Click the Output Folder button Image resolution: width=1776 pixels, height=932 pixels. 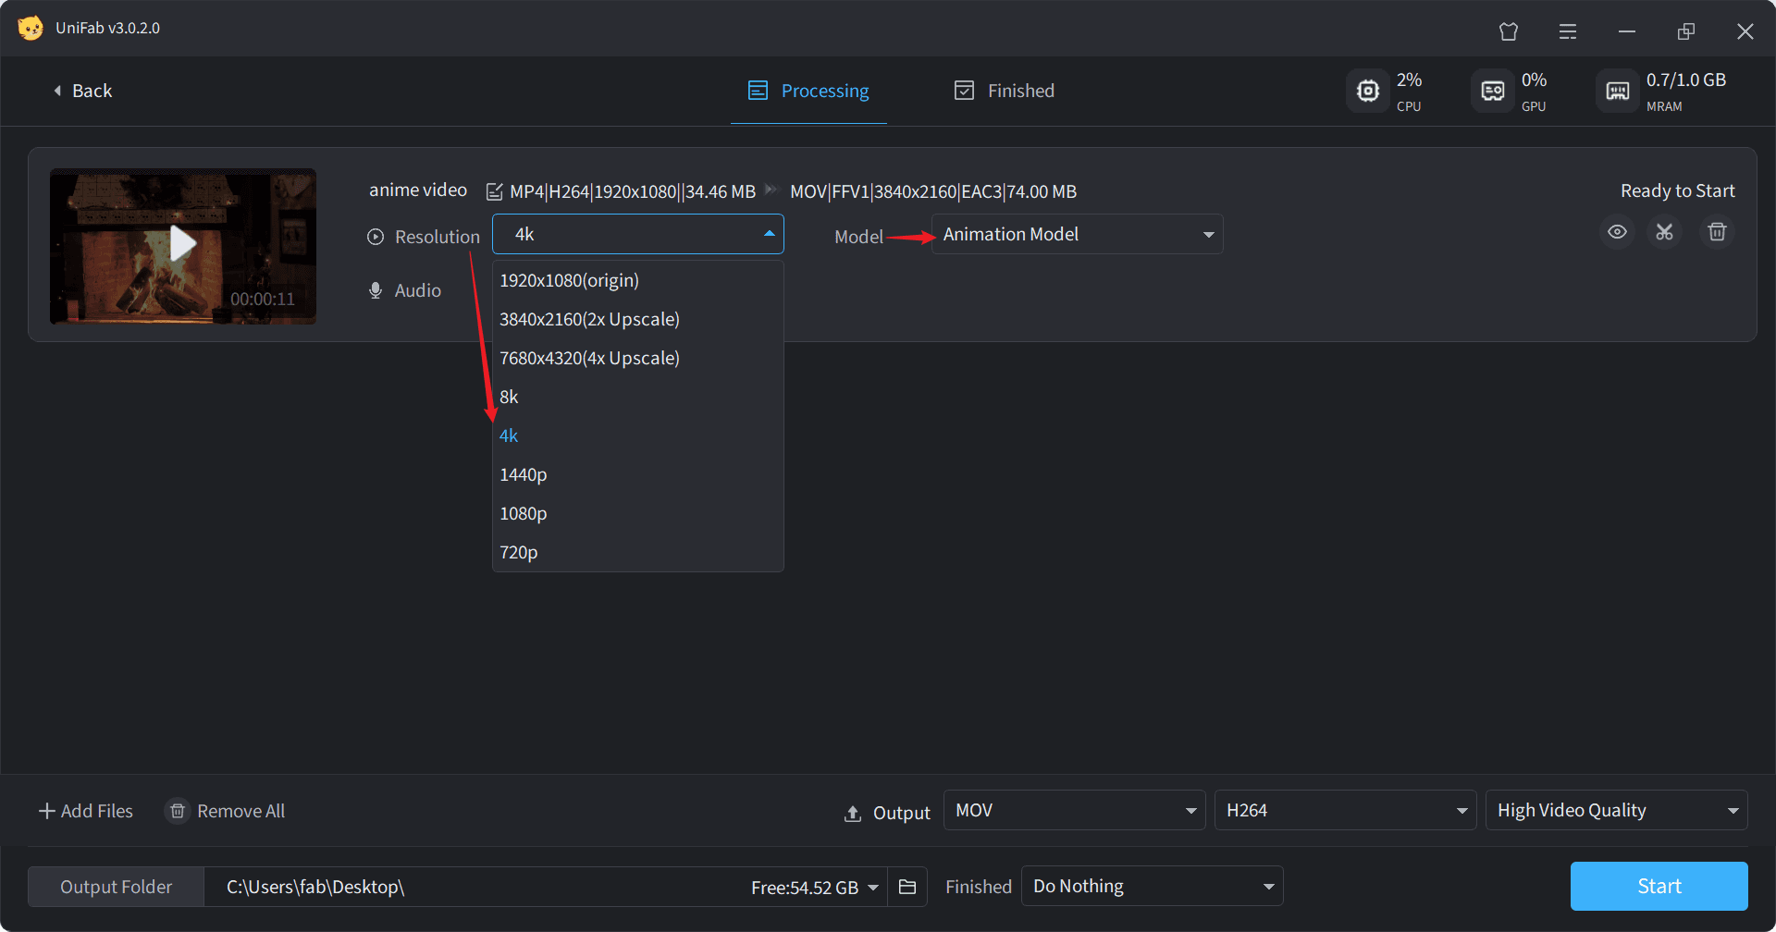pos(116,887)
